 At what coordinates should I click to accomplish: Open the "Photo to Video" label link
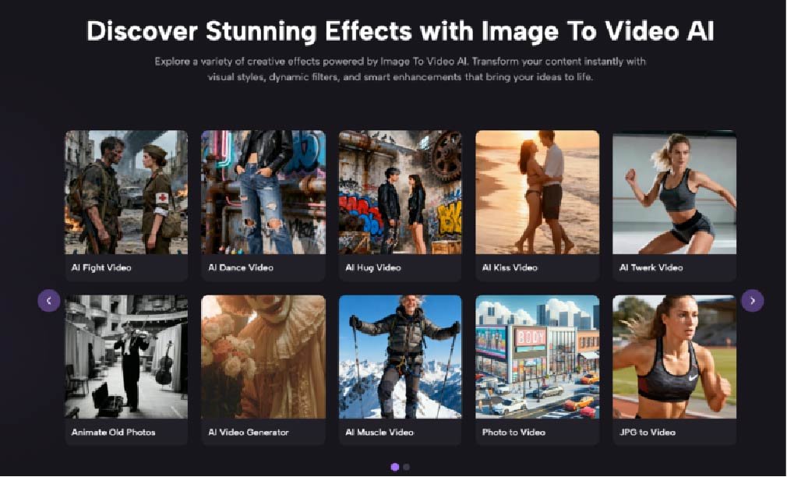[515, 432]
